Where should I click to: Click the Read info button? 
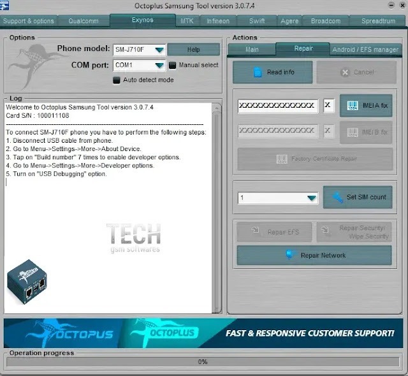(x=273, y=72)
